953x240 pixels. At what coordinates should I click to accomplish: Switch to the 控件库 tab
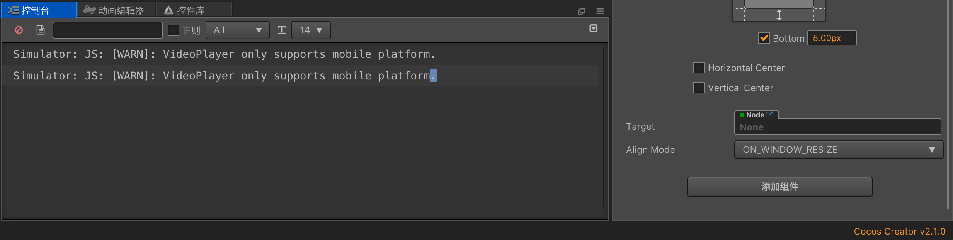[x=190, y=10]
